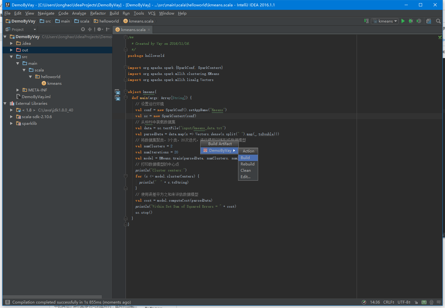
Task: Open Project Structure dialog icon
Action: 429,21
